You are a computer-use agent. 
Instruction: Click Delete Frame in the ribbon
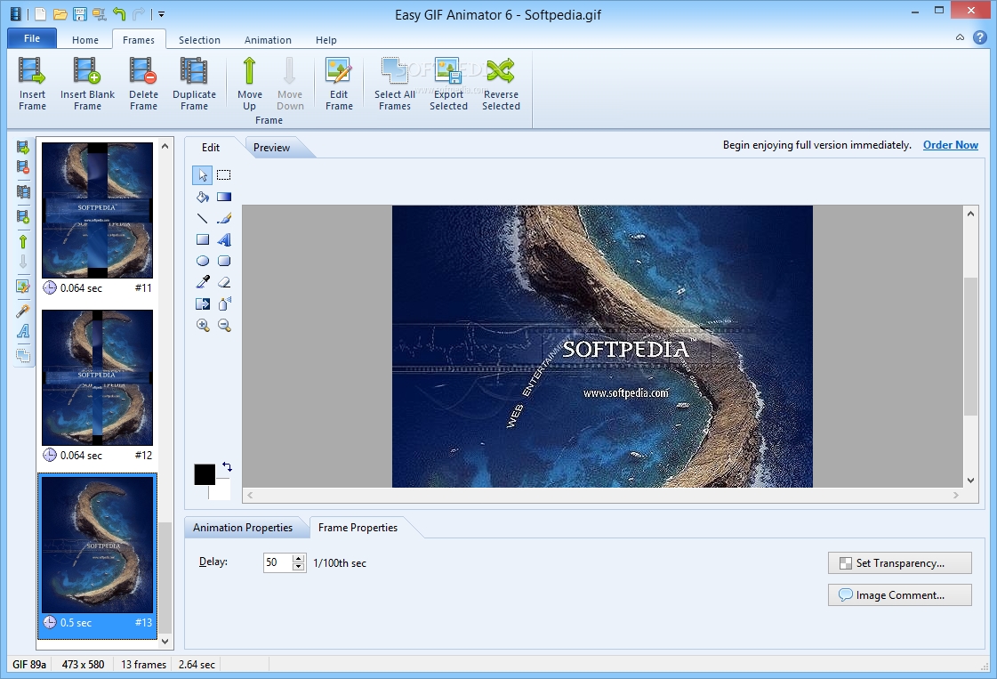[143, 84]
